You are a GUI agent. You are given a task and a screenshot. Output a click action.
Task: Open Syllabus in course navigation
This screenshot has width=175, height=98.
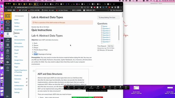click(x=17, y=23)
